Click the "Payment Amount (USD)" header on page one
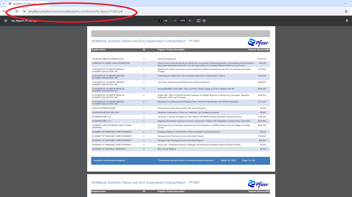The height and width of the screenshot is (197, 352). (259, 50)
